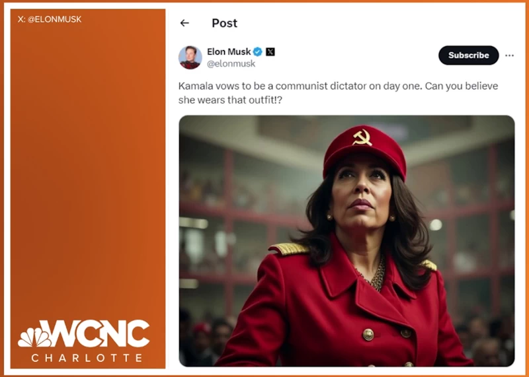Click the red cap in the image

click(364, 151)
